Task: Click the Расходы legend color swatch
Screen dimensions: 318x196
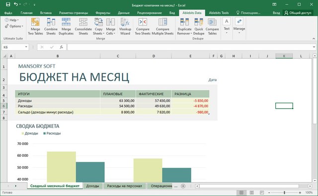Action: 44,133
